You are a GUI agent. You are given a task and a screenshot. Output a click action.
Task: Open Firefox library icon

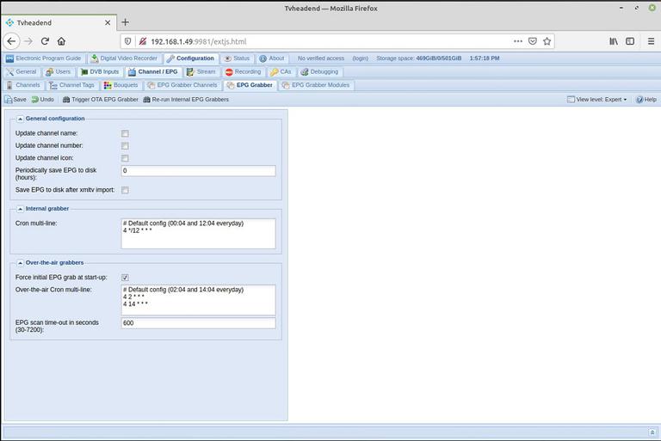click(614, 41)
